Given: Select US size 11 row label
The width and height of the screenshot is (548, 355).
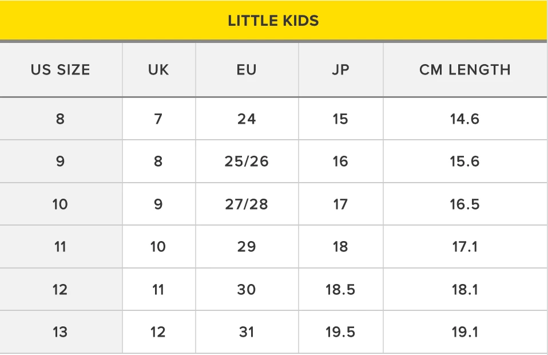Looking at the screenshot, I should point(61,247).
